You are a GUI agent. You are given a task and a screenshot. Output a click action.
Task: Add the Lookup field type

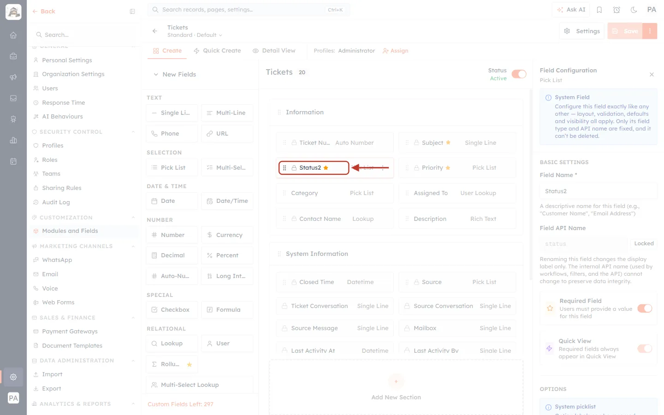[172, 344]
